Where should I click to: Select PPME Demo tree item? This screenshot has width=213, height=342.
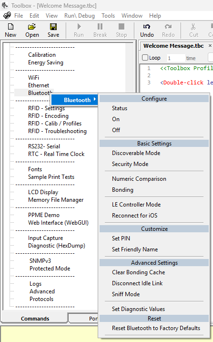[44, 215]
